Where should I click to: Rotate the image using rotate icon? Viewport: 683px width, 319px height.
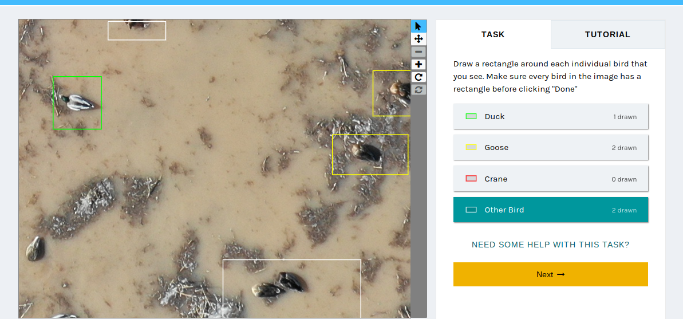[419, 77]
